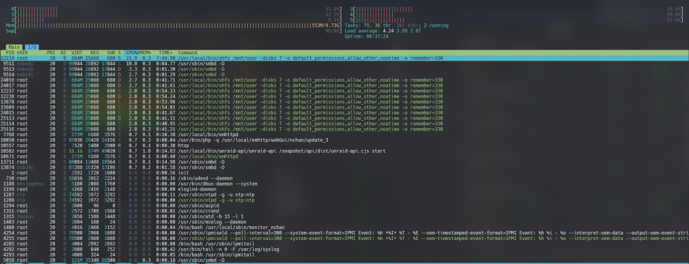Sort by the USER column header
The width and height of the screenshot is (689, 264).
[23, 53]
